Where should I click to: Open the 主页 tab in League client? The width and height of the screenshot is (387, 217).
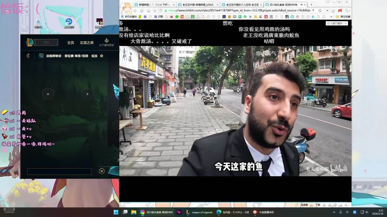point(70,43)
